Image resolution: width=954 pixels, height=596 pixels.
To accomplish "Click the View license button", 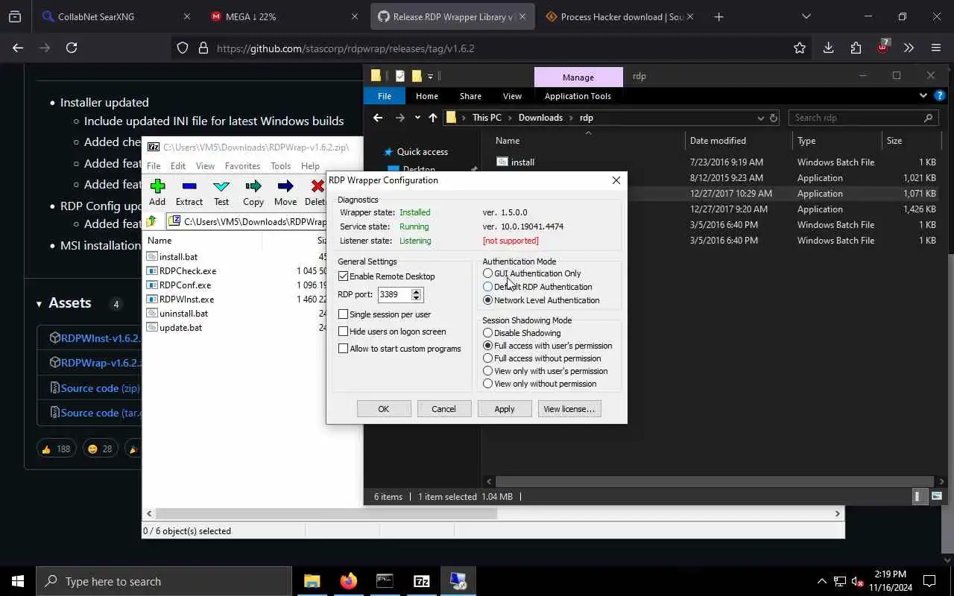I will pos(569,409).
